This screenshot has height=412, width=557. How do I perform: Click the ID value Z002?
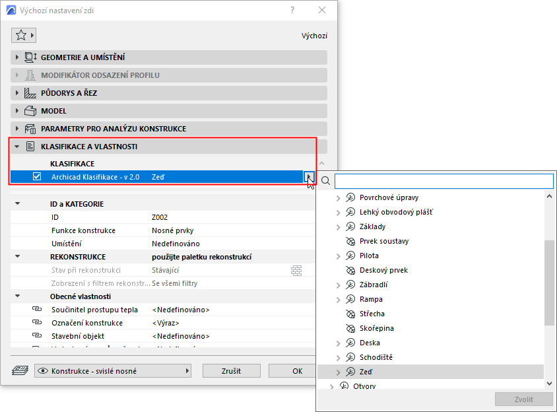point(160,217)
